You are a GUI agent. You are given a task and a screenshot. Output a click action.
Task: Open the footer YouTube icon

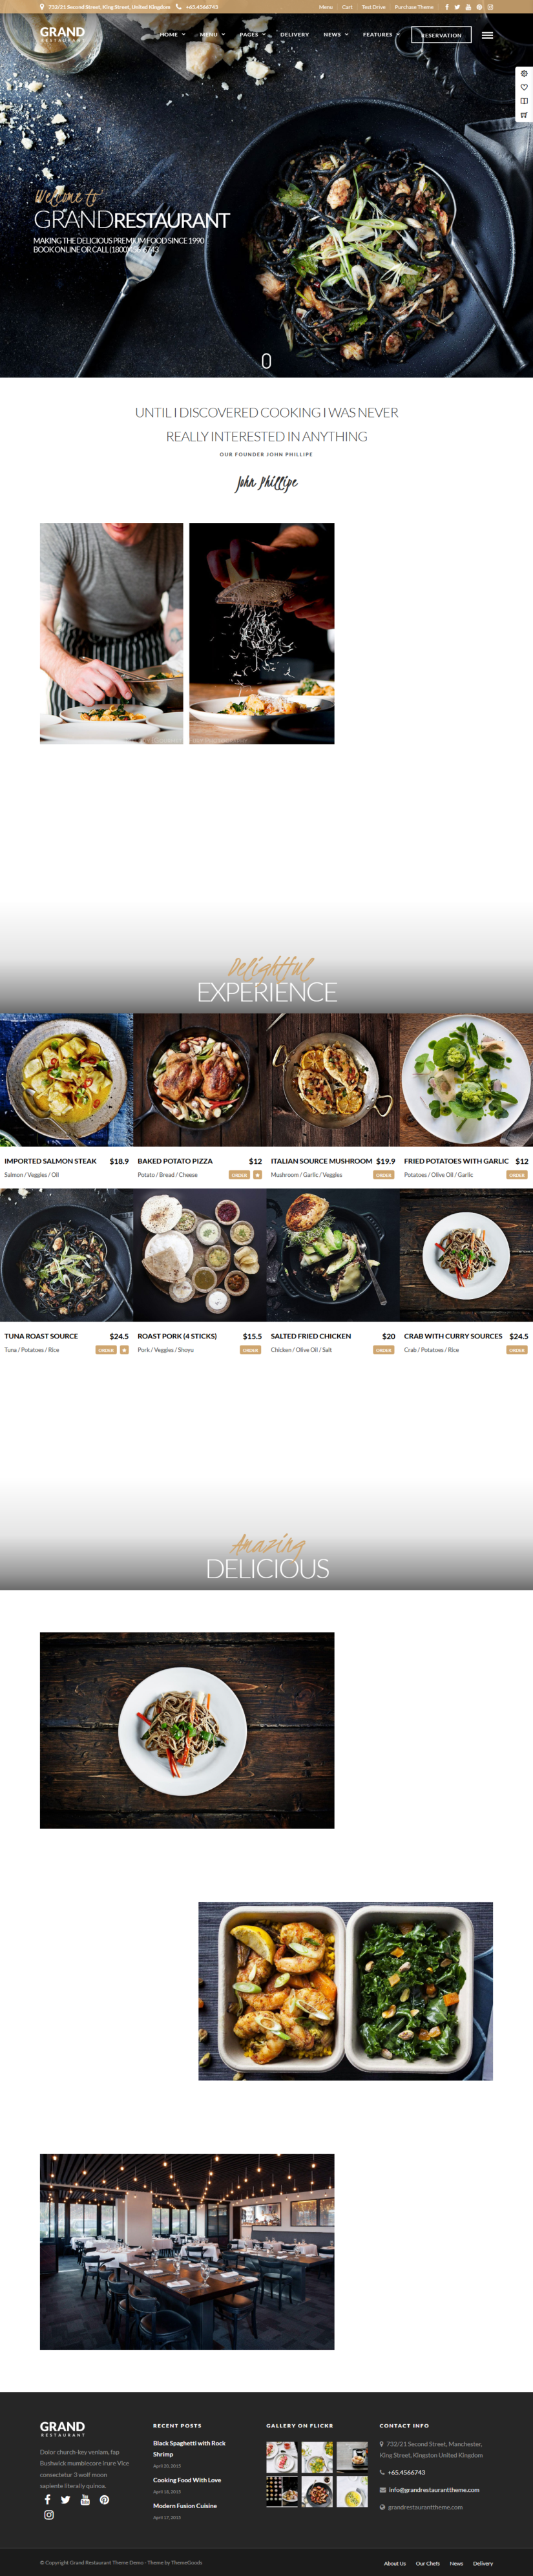(85, 2499)
